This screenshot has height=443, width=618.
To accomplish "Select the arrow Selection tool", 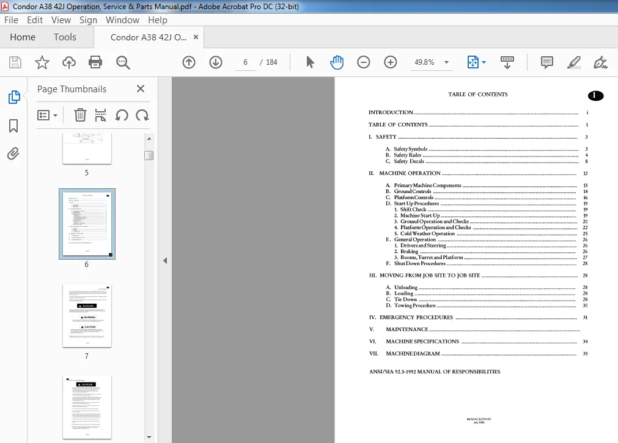I will click(x=310, y=62).
